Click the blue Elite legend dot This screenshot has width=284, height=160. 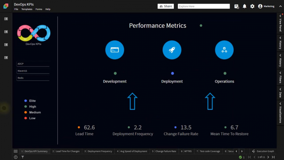point(26,101)
